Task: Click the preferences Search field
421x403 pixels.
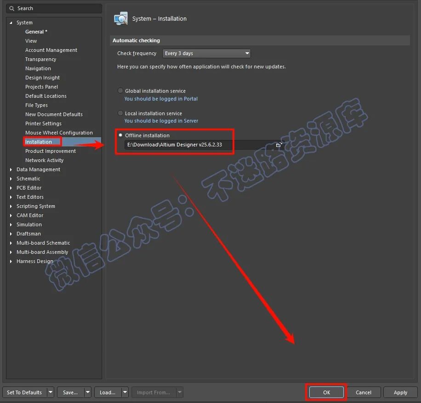Action: coord(54,9)
